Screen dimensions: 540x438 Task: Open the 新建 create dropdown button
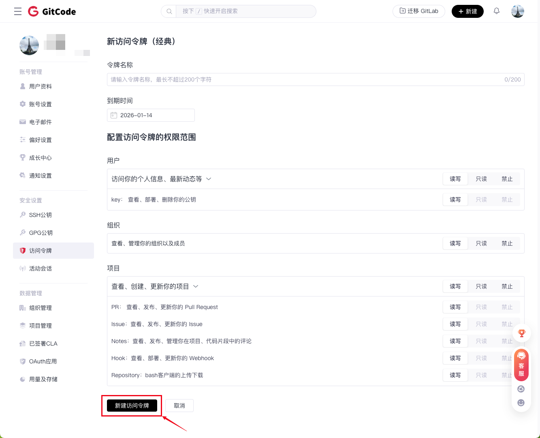pos(467,11)
